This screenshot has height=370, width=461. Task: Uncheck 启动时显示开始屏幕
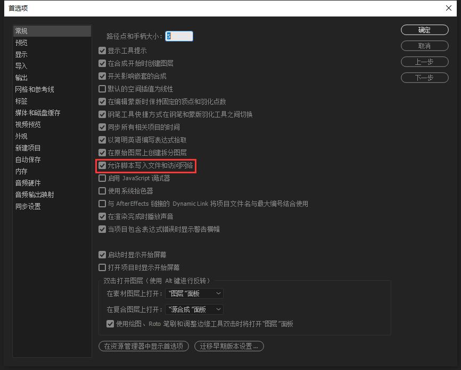coord(102,255)
